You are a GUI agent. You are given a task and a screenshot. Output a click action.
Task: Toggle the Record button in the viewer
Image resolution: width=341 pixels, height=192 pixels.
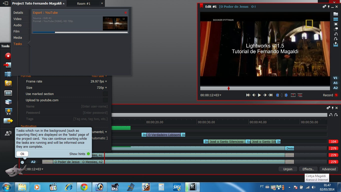point(336,95)
